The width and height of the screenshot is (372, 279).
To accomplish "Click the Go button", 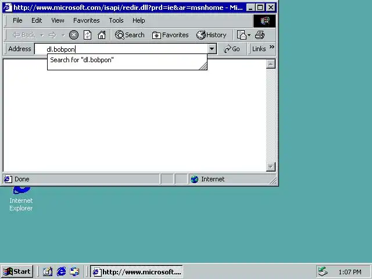I will (x=232, y=49).
